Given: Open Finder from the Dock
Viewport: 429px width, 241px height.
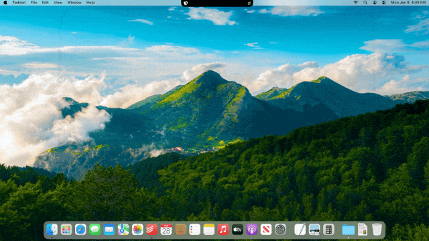Looking at the screenshot, I should 52,230.
